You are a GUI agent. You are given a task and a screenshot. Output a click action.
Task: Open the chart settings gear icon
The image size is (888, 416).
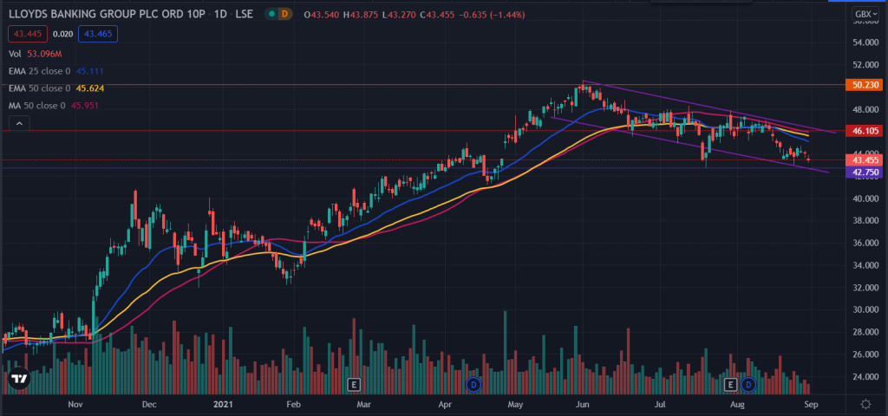coord(865,404)
